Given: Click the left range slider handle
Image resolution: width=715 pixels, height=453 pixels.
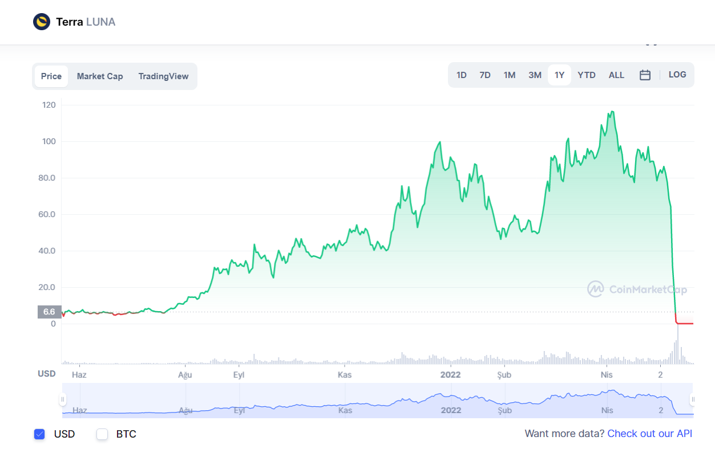Looking at the screenshot, I should pyautogui.click(x=63, y=399).
